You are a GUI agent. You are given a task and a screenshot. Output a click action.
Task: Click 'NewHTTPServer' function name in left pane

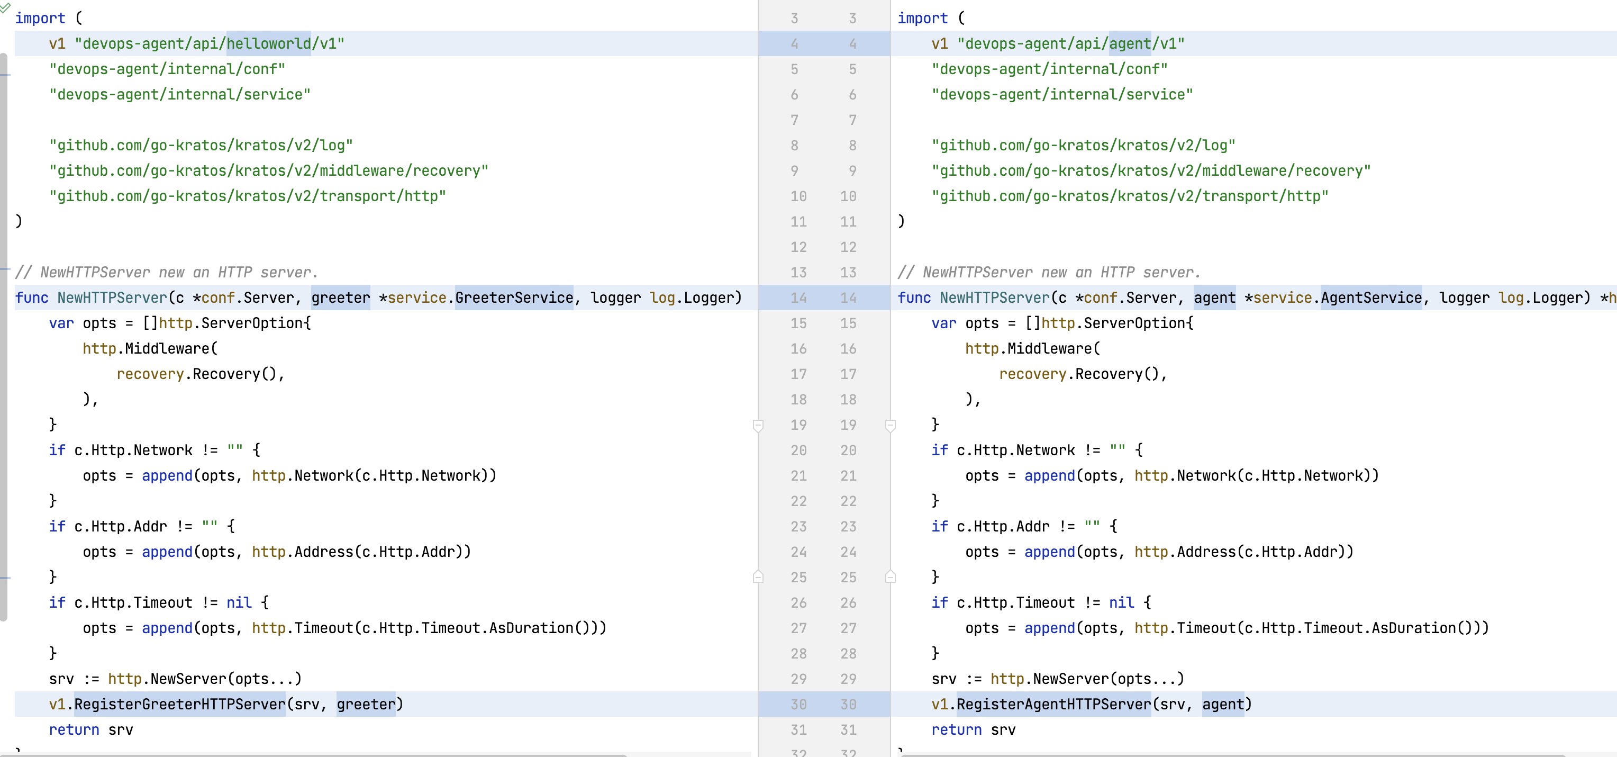112,298
